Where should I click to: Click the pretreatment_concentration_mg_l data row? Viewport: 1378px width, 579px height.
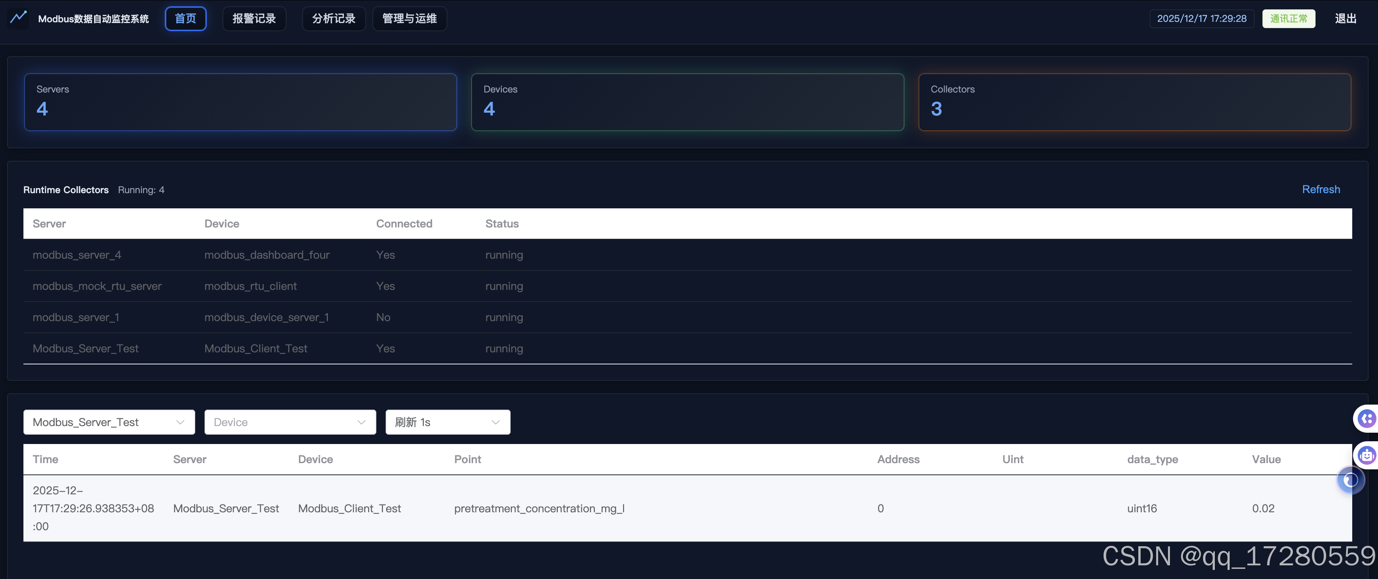(539, 508)
